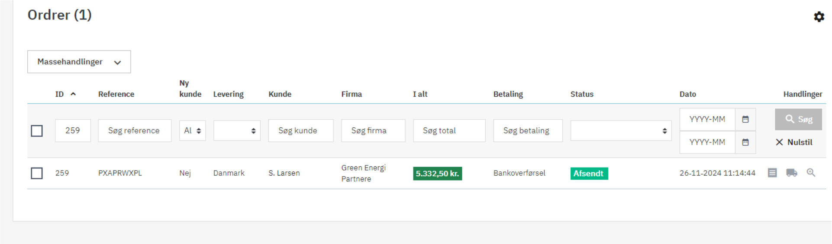Viewport: 832px width, 244px height.
Task: Sort by the Dato column header
Action: [687, 94]
